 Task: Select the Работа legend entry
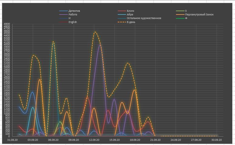tap(73, 15)
